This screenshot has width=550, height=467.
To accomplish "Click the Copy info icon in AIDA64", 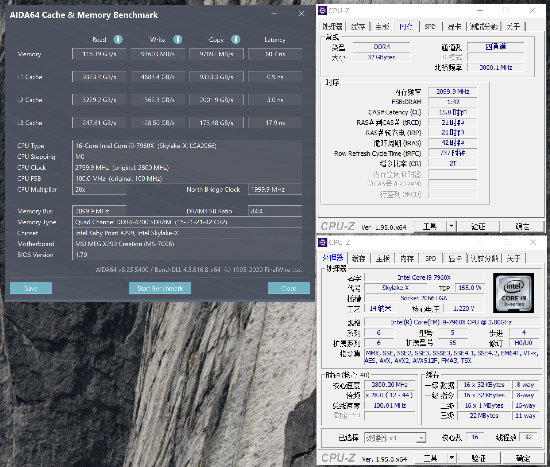I will tap(236, 39).
